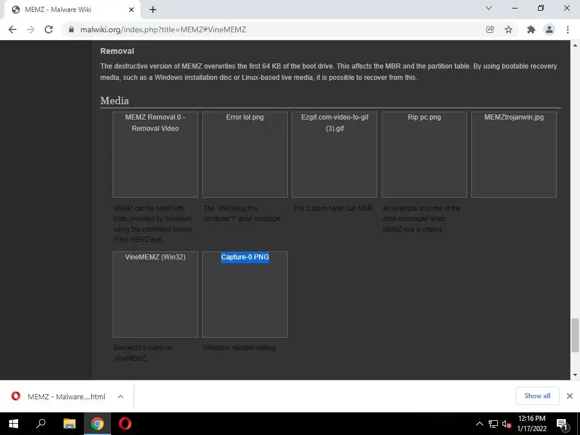Screen dimensions: 580x435
Task: Open the taskbar clock showing 12:16 PM
Action: pyautogui.click(x=531, y=424)
